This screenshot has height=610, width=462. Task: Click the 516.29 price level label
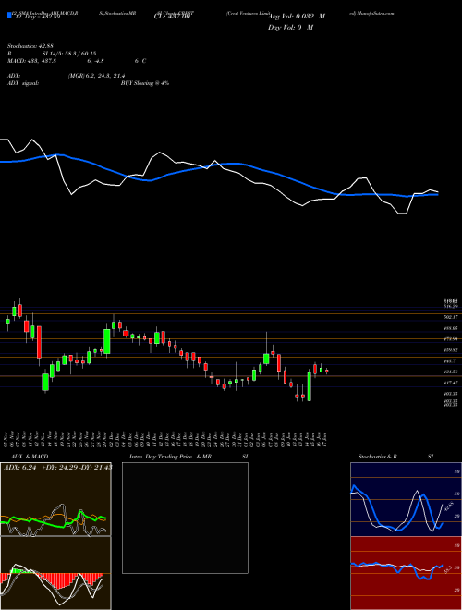450,307
